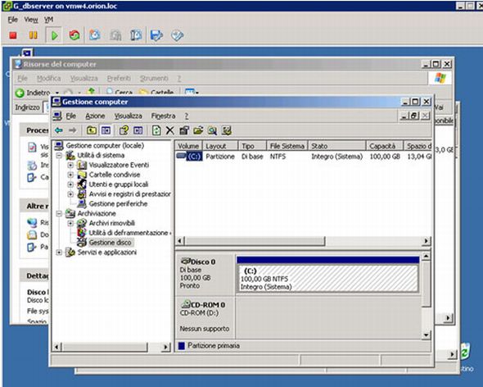The image size is (483, 387).
Task: Open the Azione menu in Gestione computer
Action: point(95,116)
